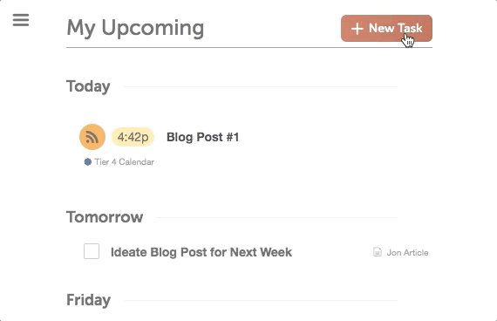Viewport: 497px width, 321px height.
Task: Open the Jon Article link
Action: pyautogui.click(x=407, y=252)
